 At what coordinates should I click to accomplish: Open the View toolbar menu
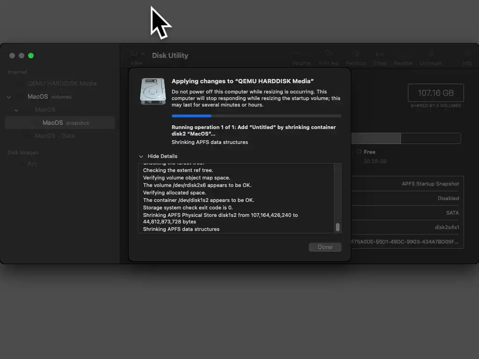(137, 57)
